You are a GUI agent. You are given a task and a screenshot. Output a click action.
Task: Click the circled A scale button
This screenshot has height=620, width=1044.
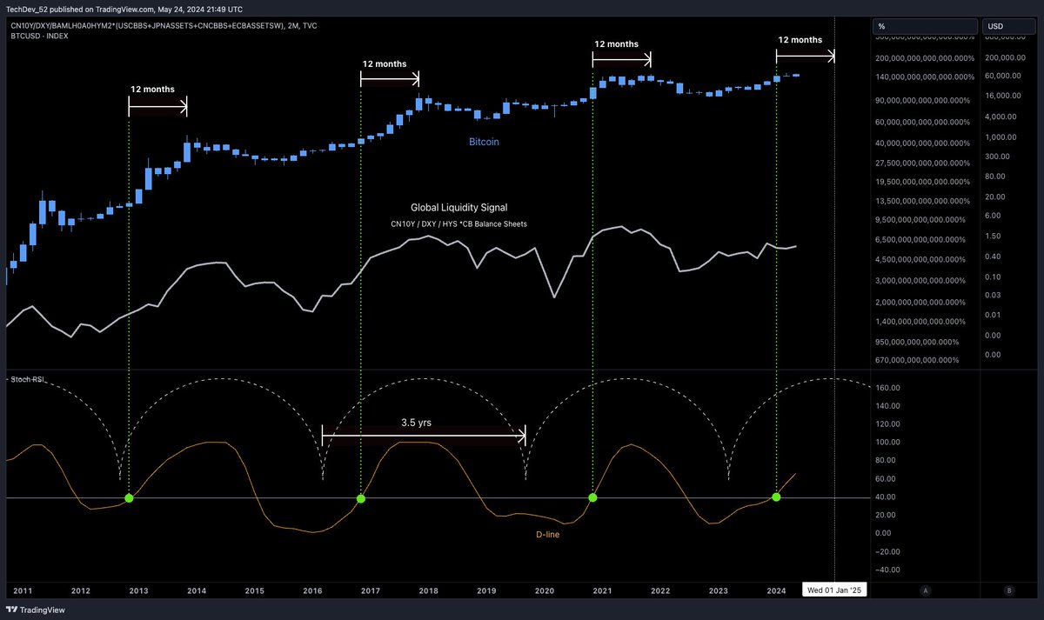(925, 590)
